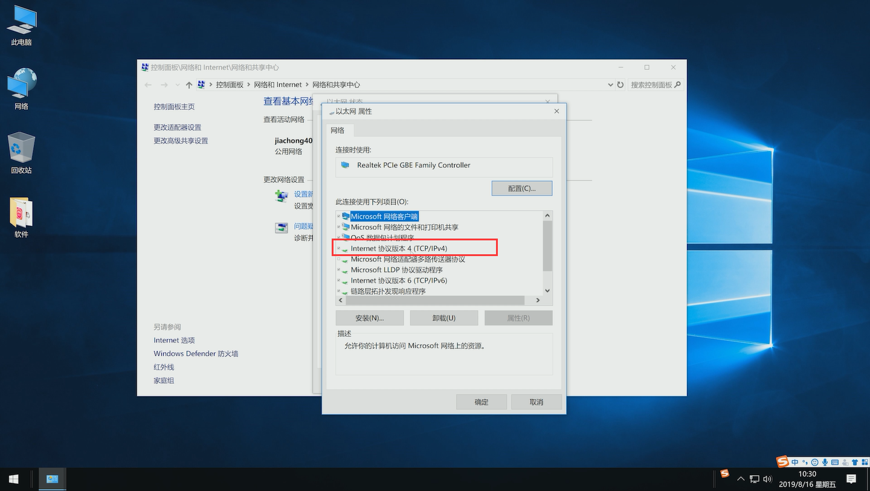Click the Sogou user account icon
Image resolution: width=870 pixels, height=491 pixels.
[x=845, y=463]
